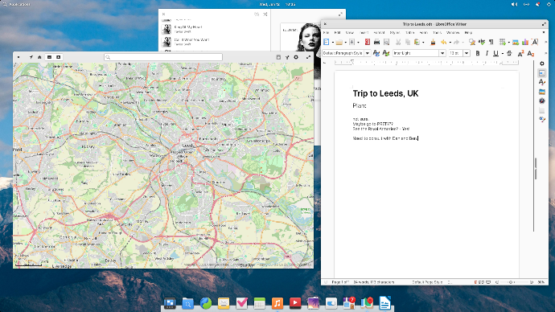Click the Update Selected Style icon
The image size is (555, 312).
pos(376,53)
